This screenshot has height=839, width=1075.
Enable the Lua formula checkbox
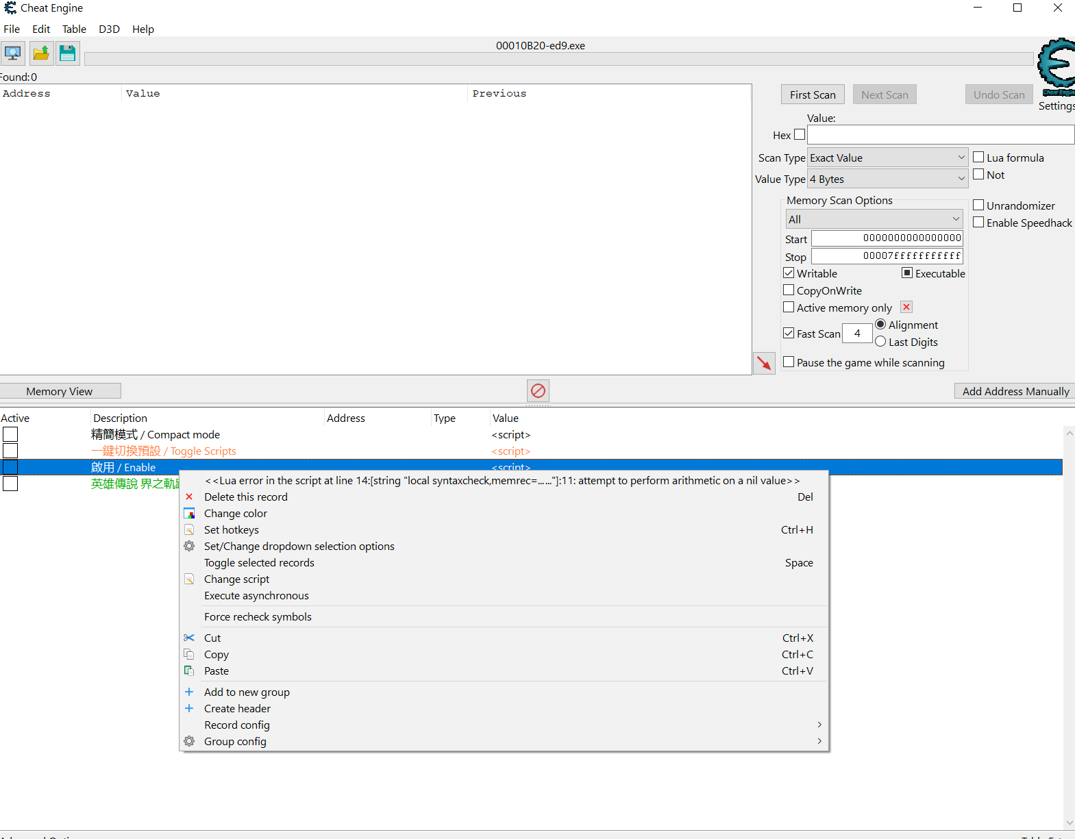[x=978, y=158]
